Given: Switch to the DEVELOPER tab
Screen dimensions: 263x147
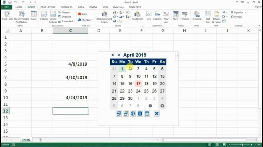Looking at the screenshot, I should tap(135, 7).
